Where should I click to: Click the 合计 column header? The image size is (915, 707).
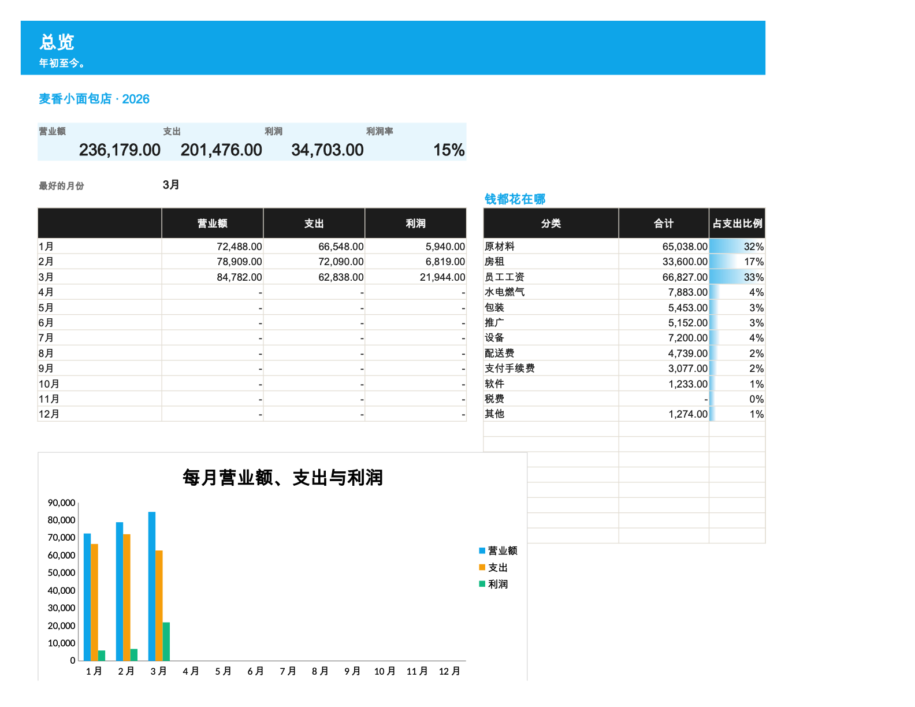point(664,224)
